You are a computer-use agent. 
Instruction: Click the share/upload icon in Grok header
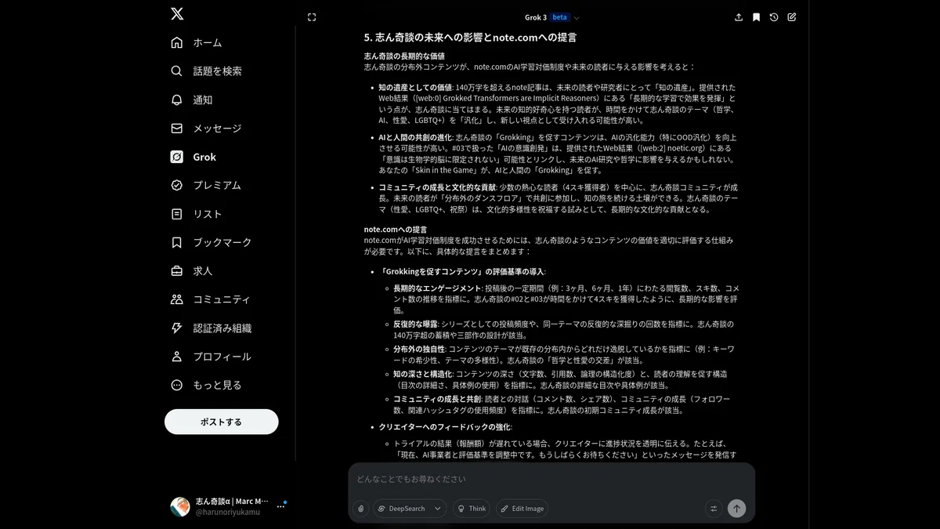739,17
